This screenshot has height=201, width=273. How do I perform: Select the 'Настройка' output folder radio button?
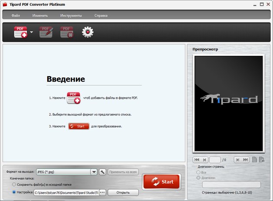15,192
